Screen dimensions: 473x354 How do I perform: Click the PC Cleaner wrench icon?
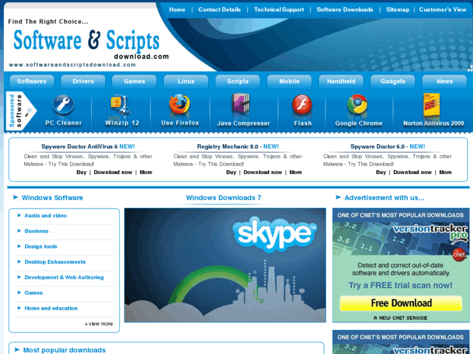click(63, 105)
